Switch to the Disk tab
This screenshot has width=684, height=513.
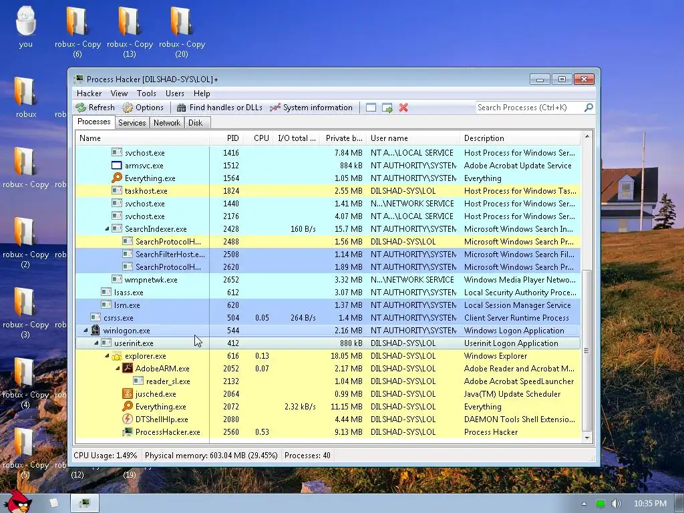tap(196, 123)
